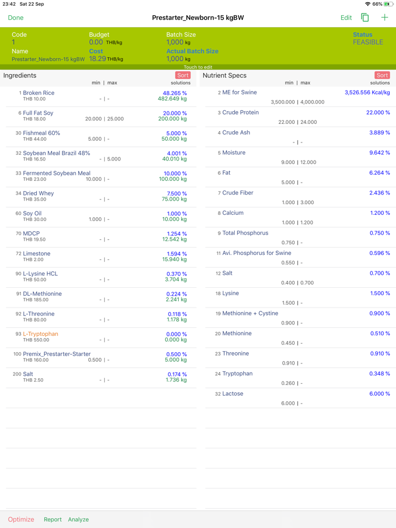Select ME for Swine nutrient
Image resolution: width=396 pixels, height=528 pixels.
tap(300, 96)
